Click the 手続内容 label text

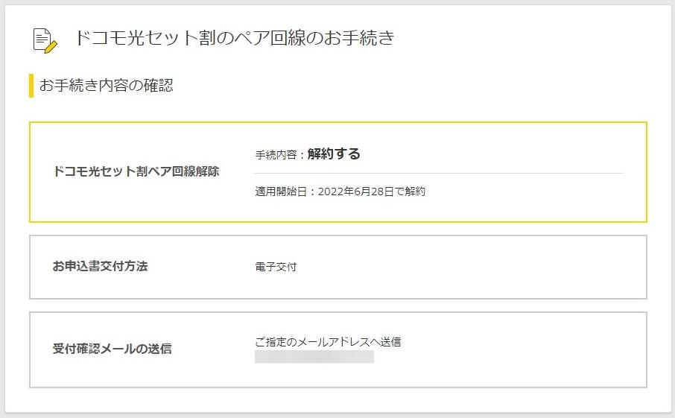pyautogui.click(x=276, y=155)
